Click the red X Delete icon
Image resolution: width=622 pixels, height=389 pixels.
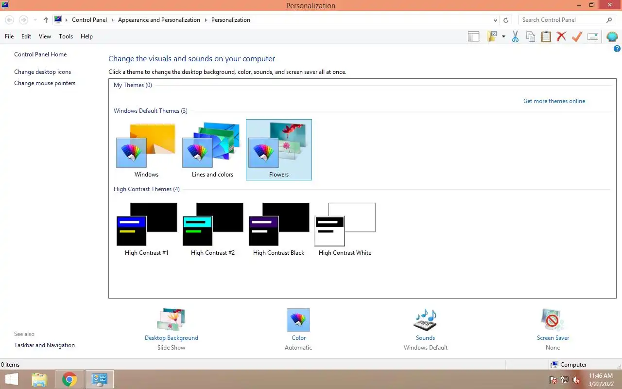[x=561, y=36]
